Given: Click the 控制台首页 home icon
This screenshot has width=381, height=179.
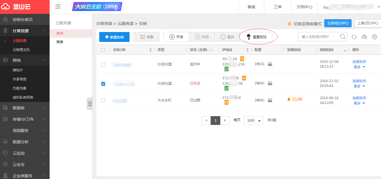Looking at the screenshot, I should 5,20.
